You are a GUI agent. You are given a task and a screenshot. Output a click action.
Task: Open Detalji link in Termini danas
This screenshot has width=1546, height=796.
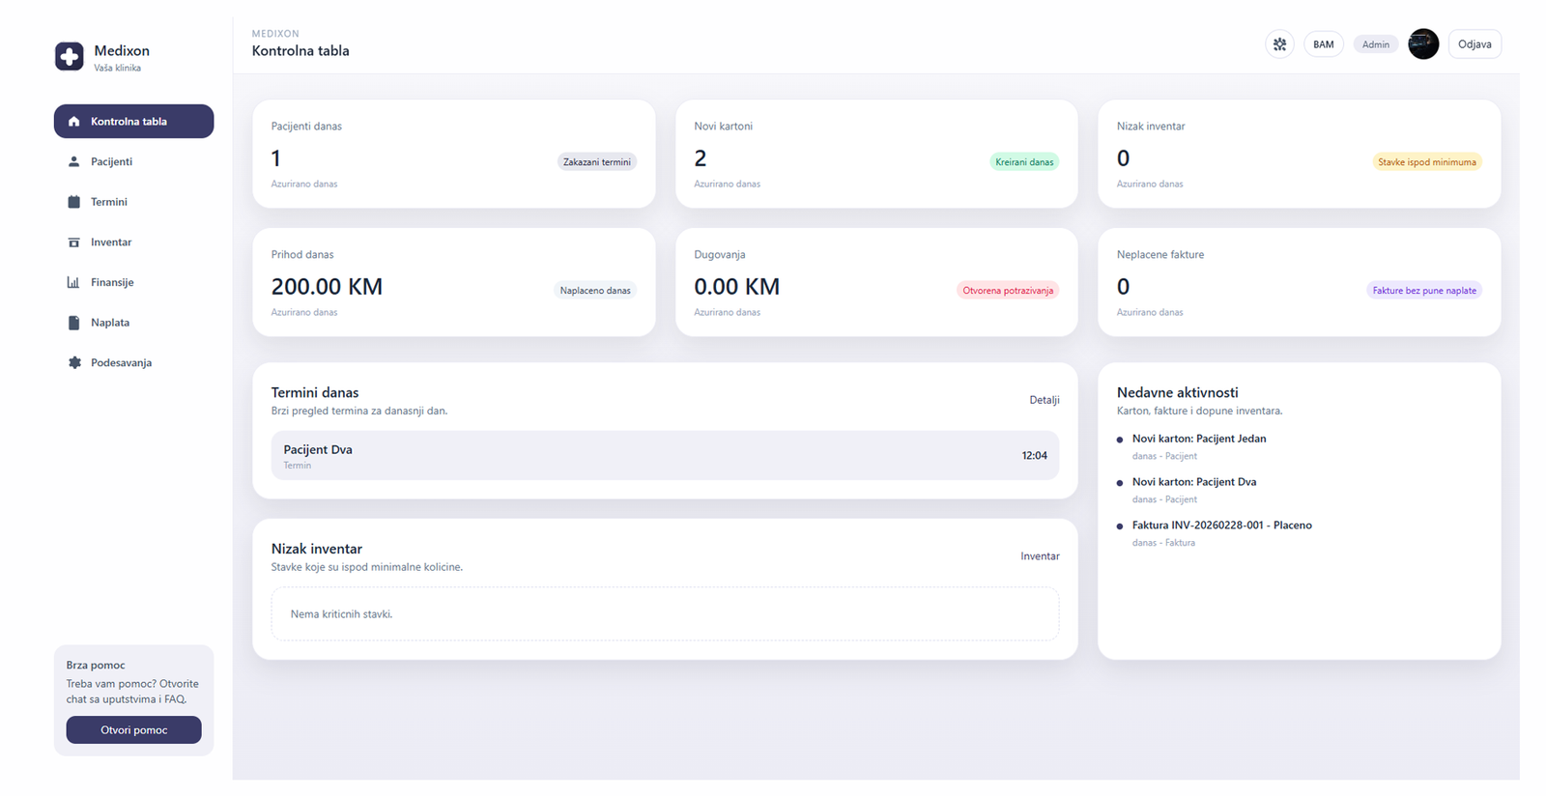1044,400
